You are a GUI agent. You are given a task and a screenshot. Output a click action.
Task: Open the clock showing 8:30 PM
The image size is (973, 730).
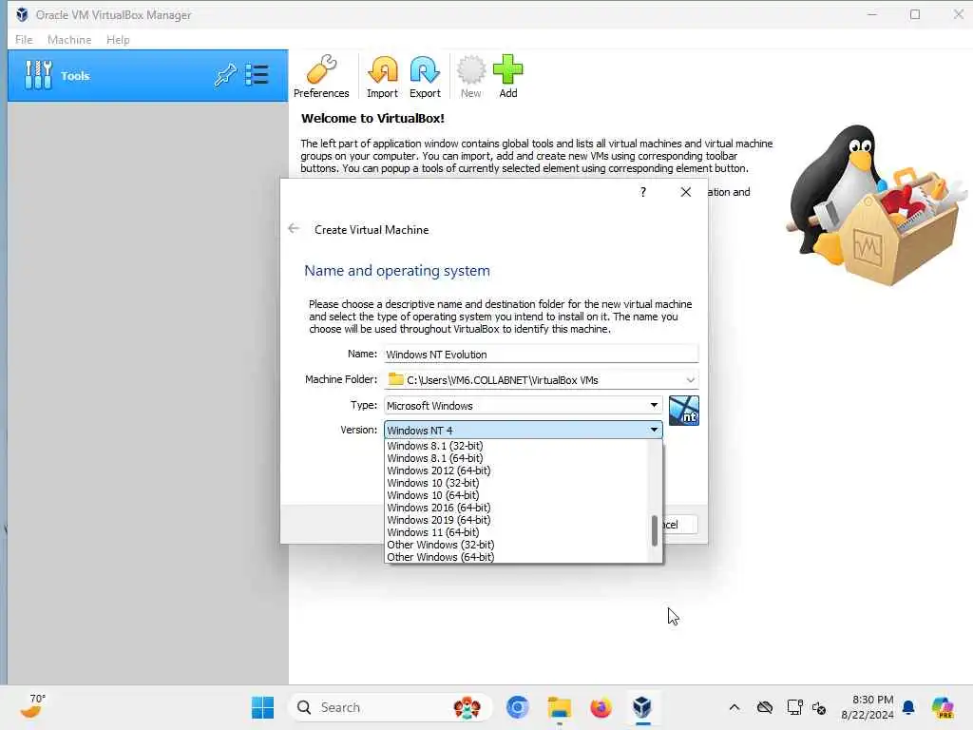click(868, 707)
